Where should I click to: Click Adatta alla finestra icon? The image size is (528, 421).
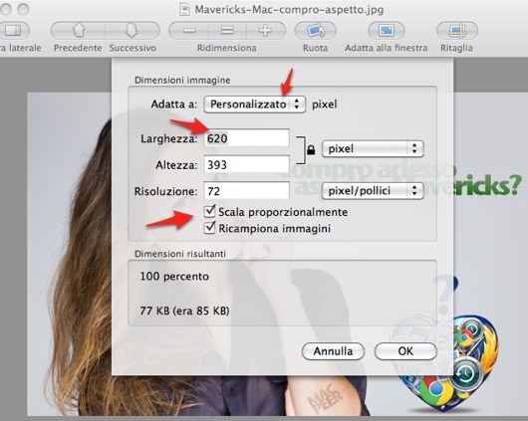(x=387, y=31)
